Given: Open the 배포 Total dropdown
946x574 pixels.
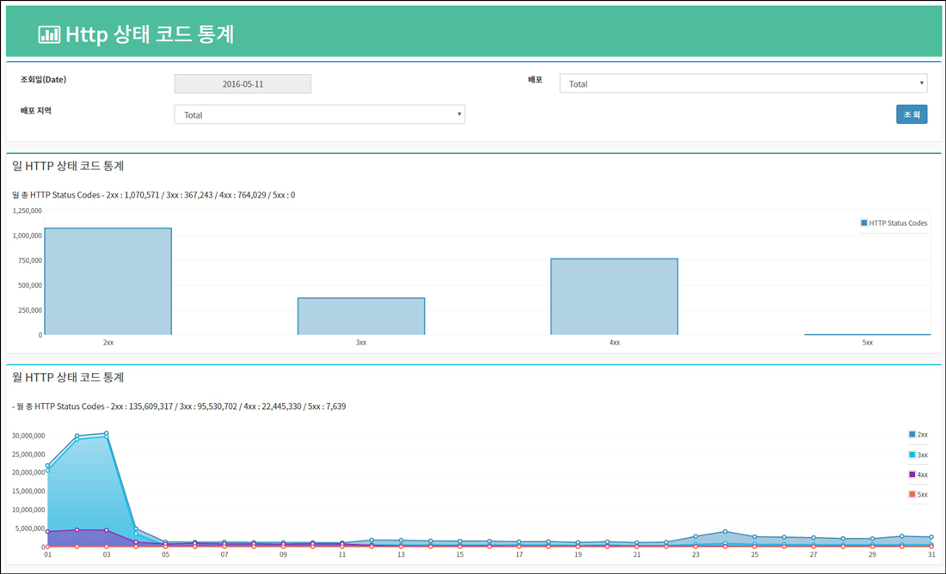Looking at the screenshot, I should [x=743, y=84].
